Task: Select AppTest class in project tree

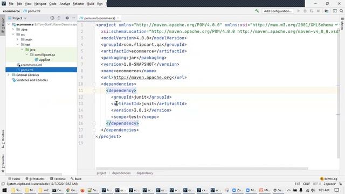Action: tap(42, 60)
